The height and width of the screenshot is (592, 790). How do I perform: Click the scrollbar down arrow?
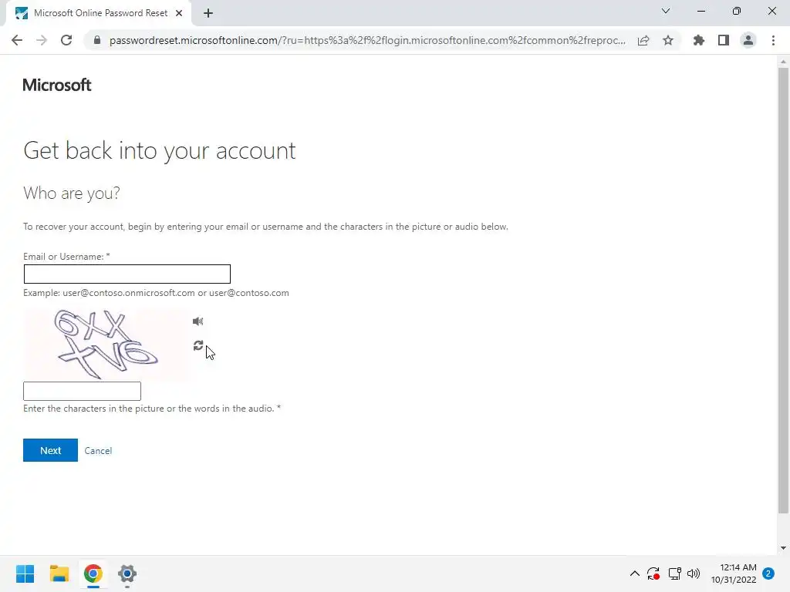783,548
